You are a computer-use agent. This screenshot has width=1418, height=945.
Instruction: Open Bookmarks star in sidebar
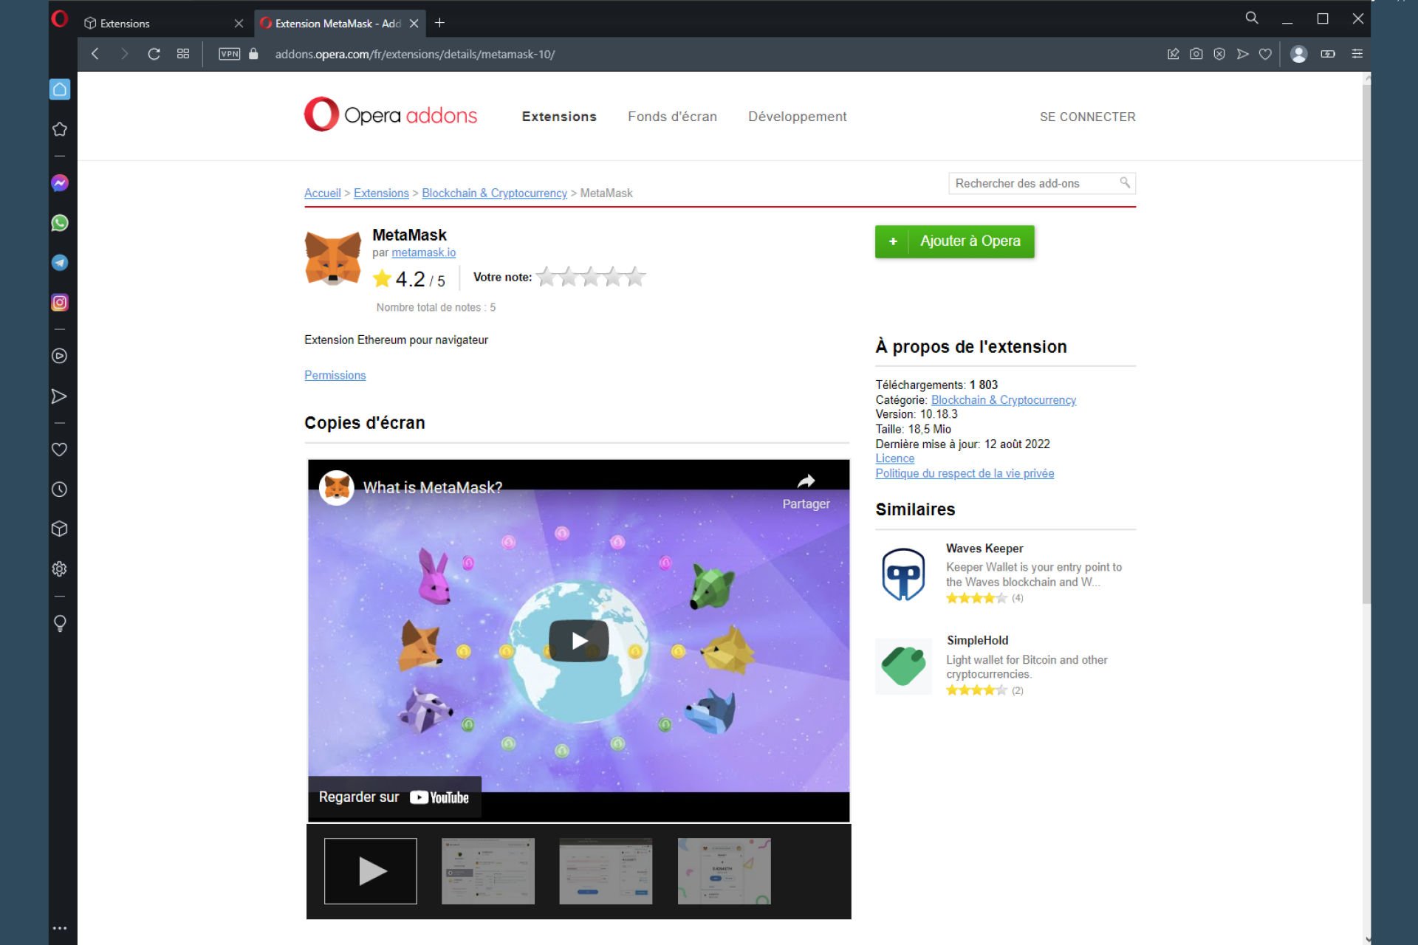pyautogui.click(x=60, y=129)
